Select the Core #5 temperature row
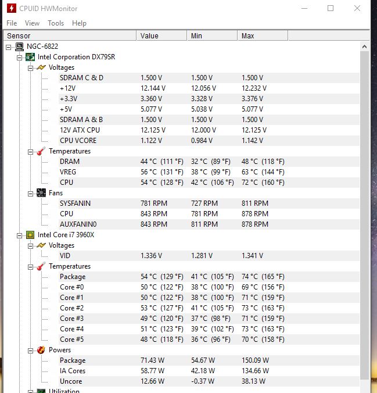 coord(209,340)
